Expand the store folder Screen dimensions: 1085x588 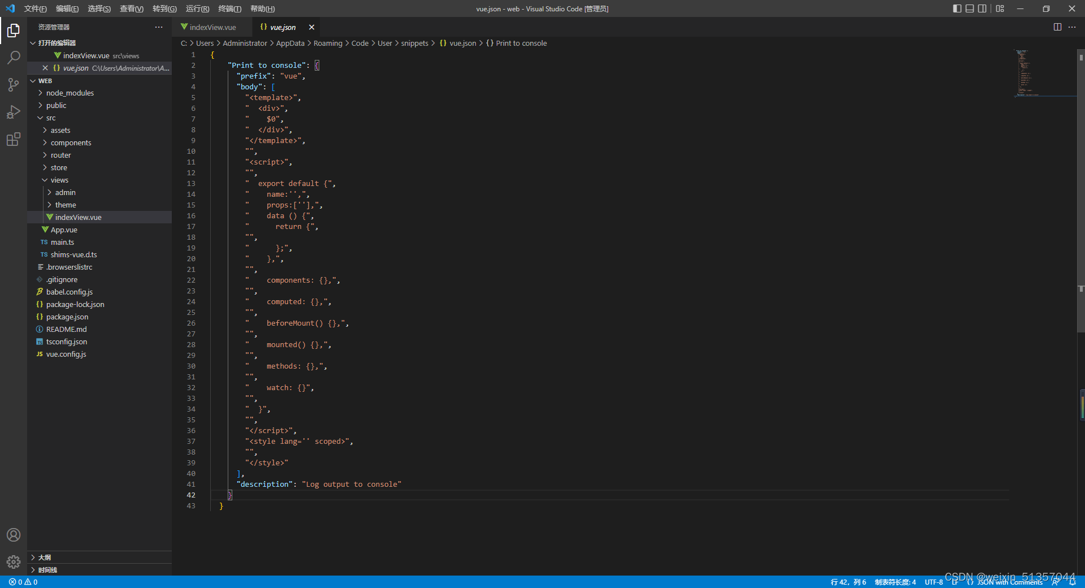tap(99, 167)
